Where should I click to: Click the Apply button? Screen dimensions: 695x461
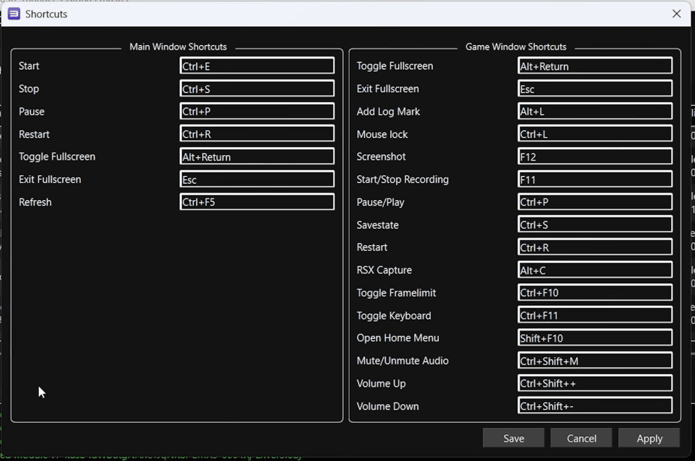click(649, 439)
